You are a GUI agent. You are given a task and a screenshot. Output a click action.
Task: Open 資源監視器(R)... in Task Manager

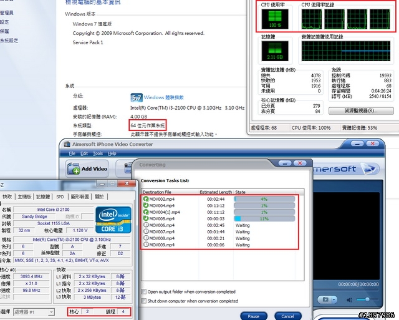[361, 111]
